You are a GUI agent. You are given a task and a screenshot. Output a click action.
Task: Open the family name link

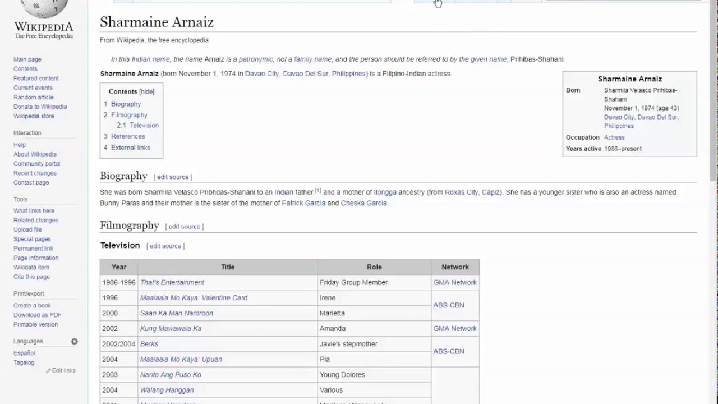[313, 59]
